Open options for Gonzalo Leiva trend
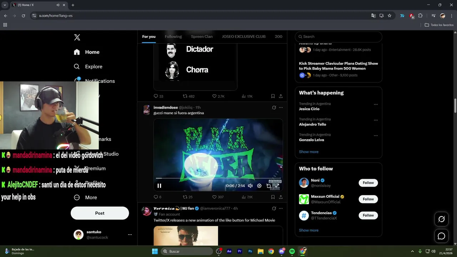Screen dimensions: 457x257 click(376, 136)
